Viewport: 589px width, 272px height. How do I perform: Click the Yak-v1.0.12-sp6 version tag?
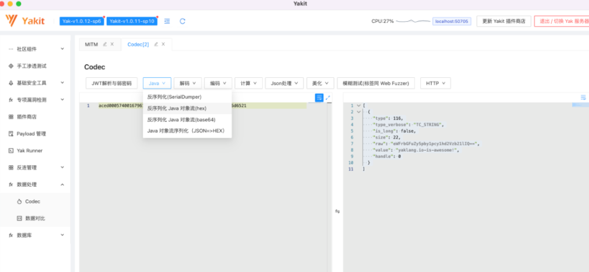81,21
